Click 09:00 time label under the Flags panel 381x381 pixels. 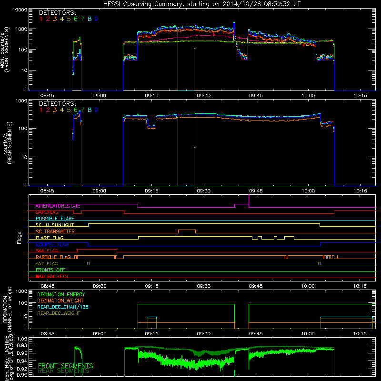click(x=100, y=286)
